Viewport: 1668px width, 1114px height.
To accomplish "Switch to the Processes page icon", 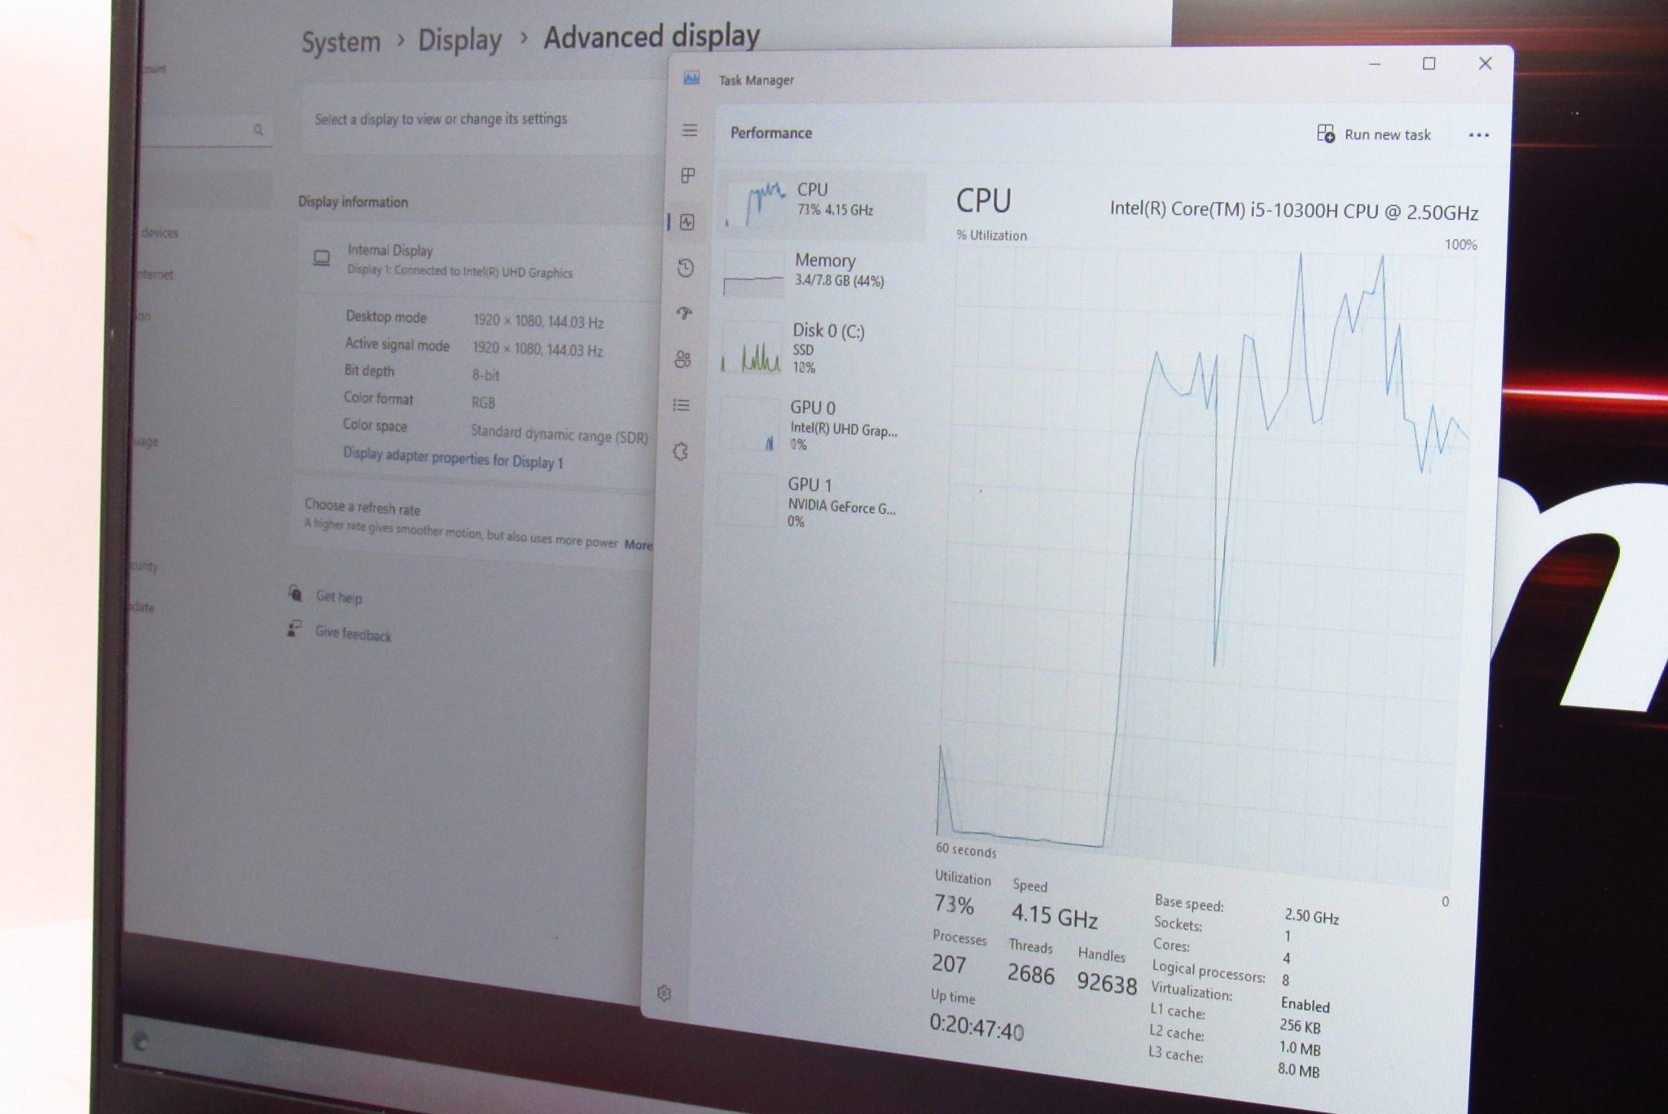I will pyautogui.click(x=688, y=175).
